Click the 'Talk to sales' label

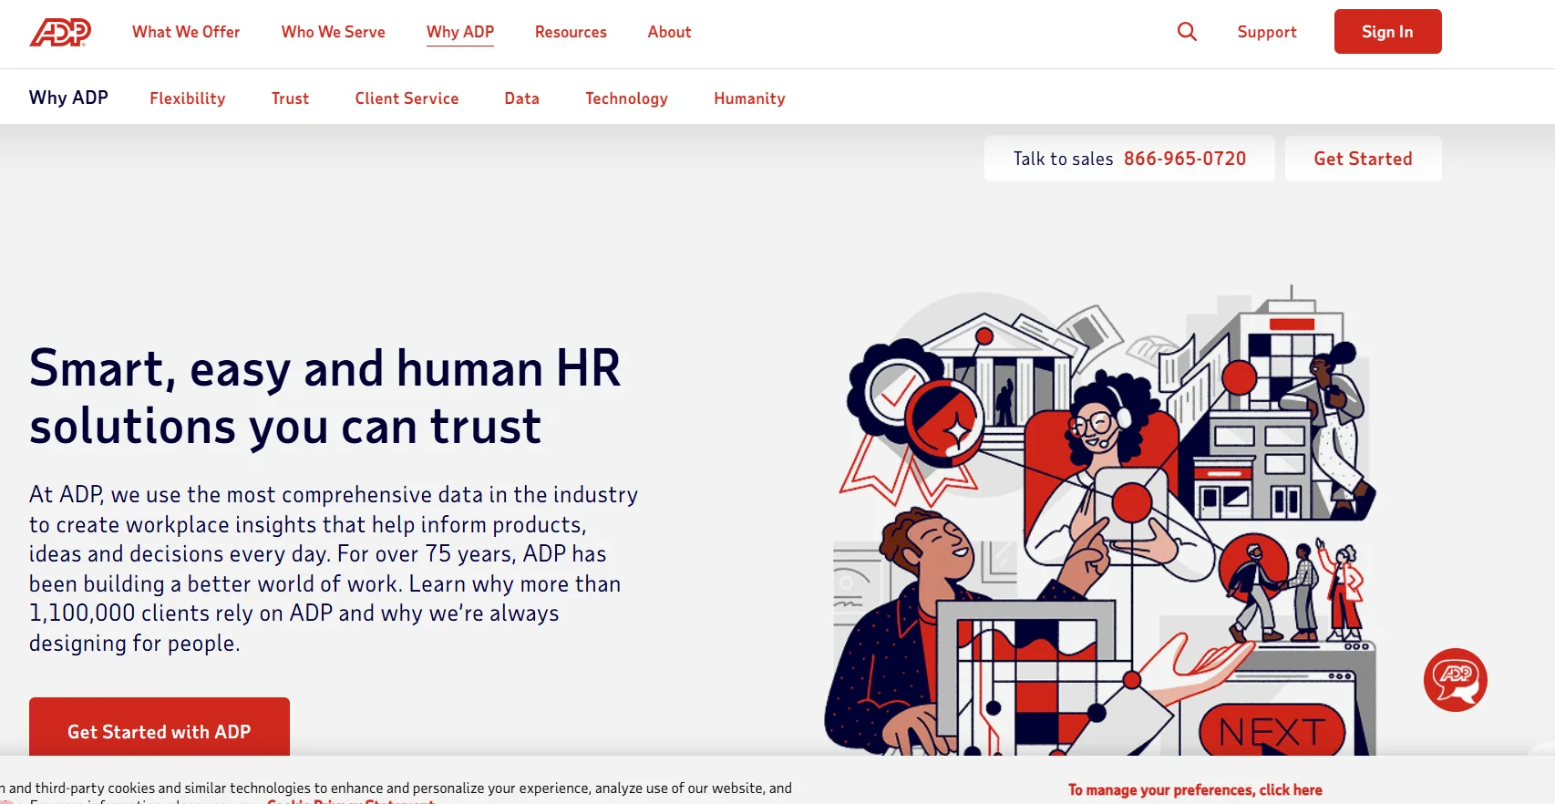point(1064,159)
